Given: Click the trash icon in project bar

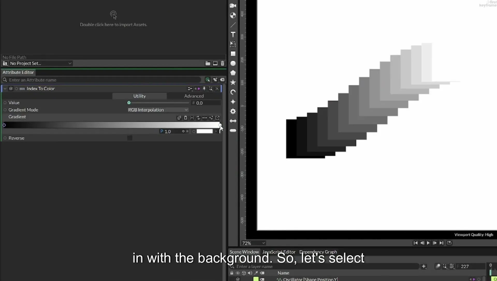Looking at the screenshot, I should (x=222, y=63).
